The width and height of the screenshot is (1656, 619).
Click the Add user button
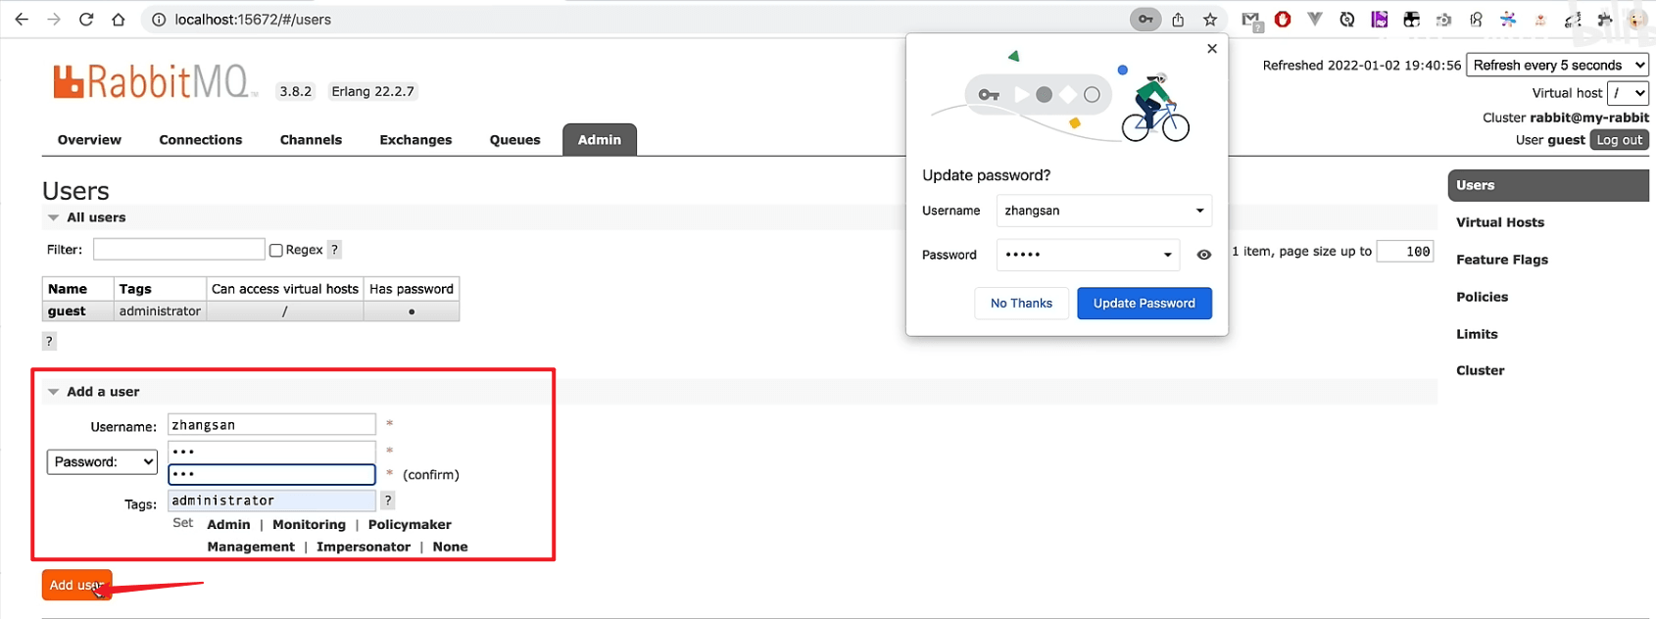click(x=76, y=585)
